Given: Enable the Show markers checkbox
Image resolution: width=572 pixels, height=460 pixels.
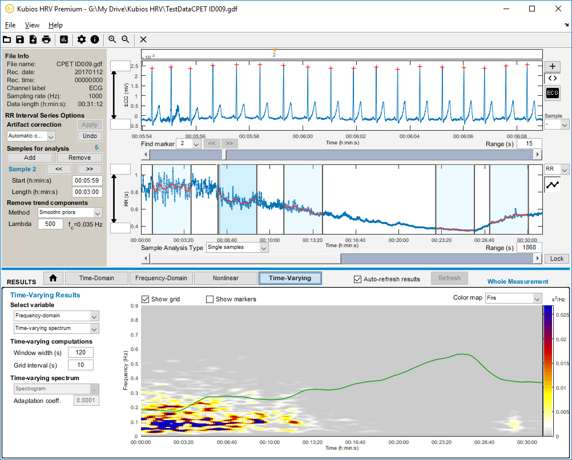Looking at the screenshot, I should coord(210,299).
